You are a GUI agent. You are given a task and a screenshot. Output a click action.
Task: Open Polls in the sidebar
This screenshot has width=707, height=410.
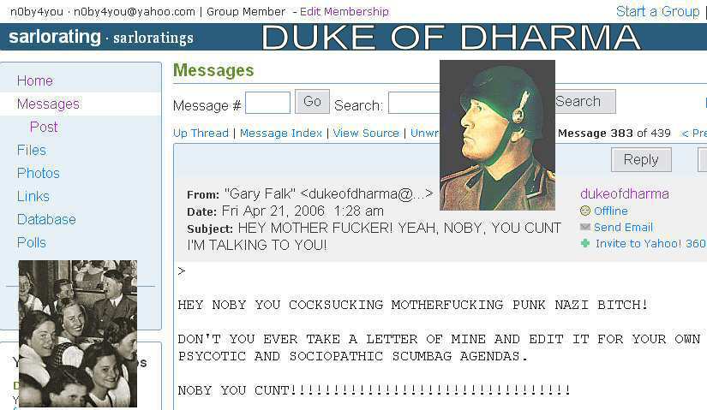click(x=32, y=242)
